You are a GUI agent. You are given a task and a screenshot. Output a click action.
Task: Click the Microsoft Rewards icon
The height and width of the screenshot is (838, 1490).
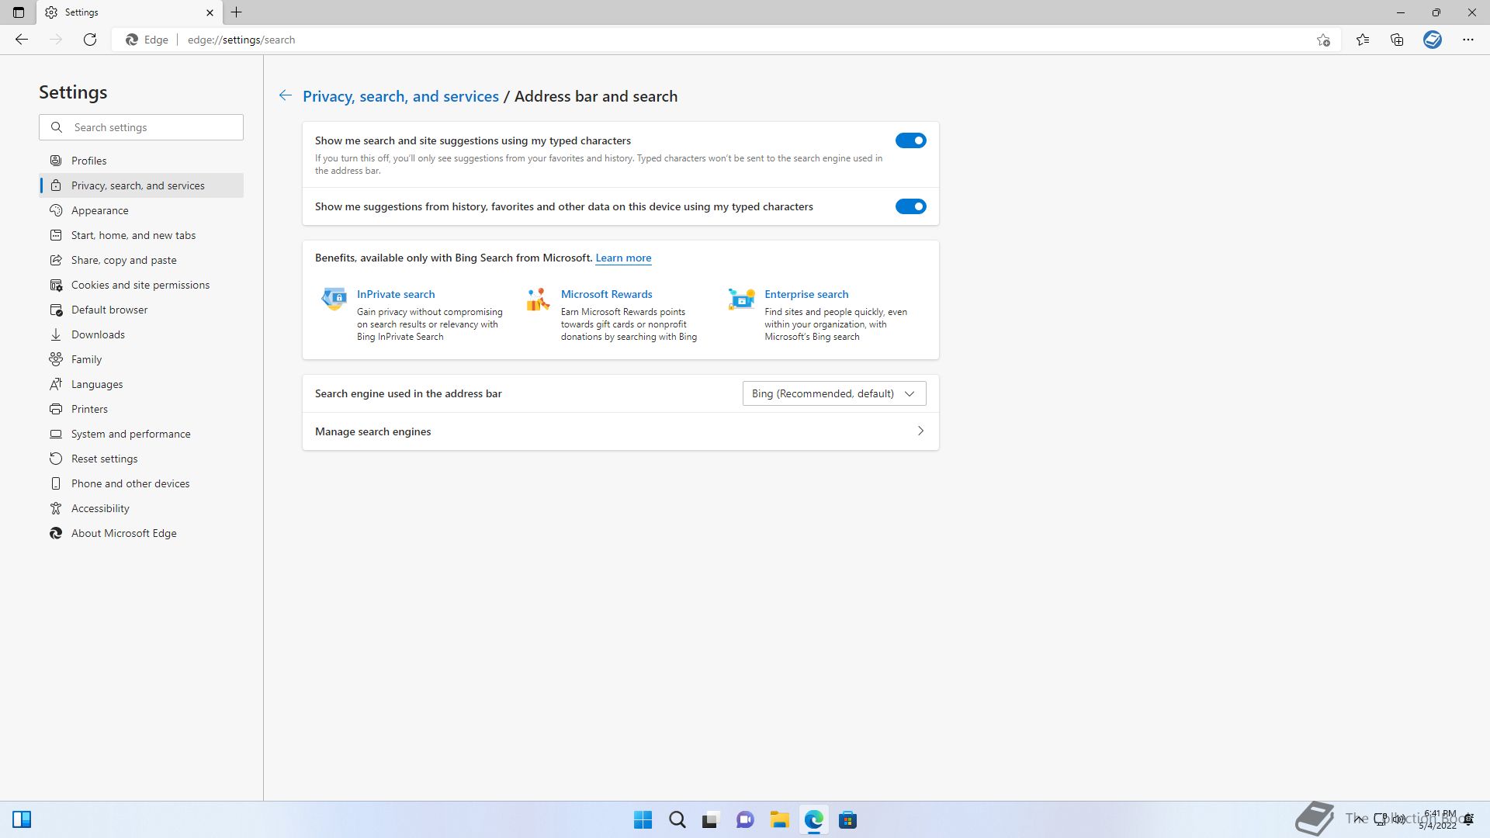(538, 299)
